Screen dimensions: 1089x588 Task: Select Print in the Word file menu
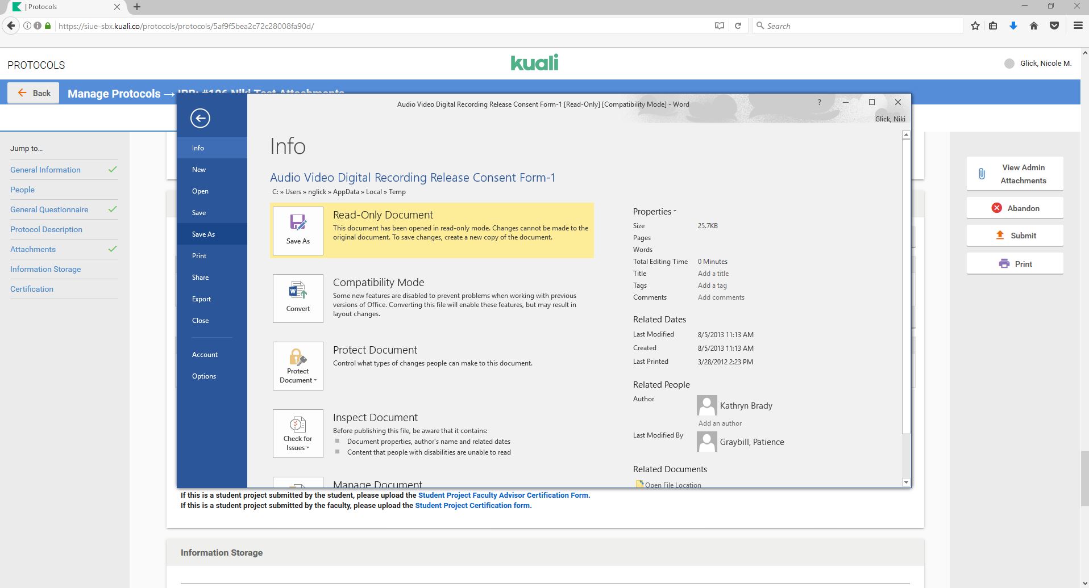coord(199,256)
